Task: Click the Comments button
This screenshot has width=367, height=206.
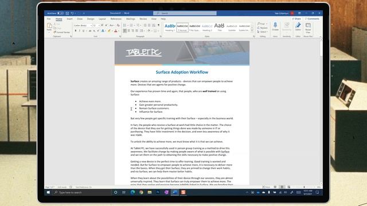Action: coord(312,19)
